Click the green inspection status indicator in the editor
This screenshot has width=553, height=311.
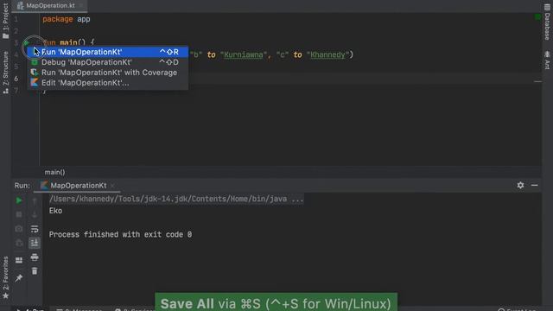(537, 16)
